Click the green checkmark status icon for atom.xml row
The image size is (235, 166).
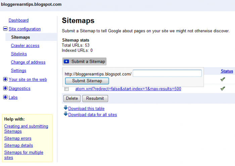tap(223, 89)
